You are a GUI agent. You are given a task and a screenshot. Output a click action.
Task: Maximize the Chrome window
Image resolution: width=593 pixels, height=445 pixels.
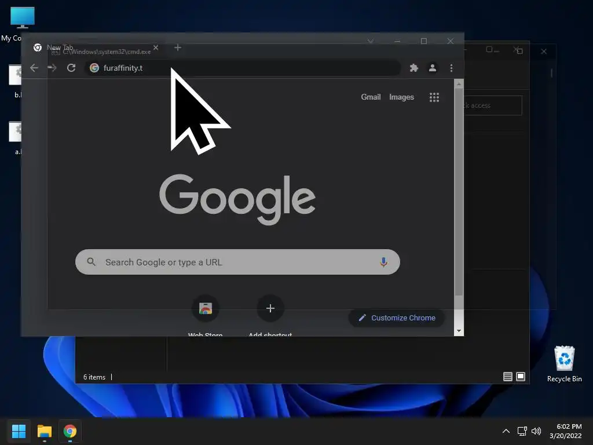click(423, 41)
